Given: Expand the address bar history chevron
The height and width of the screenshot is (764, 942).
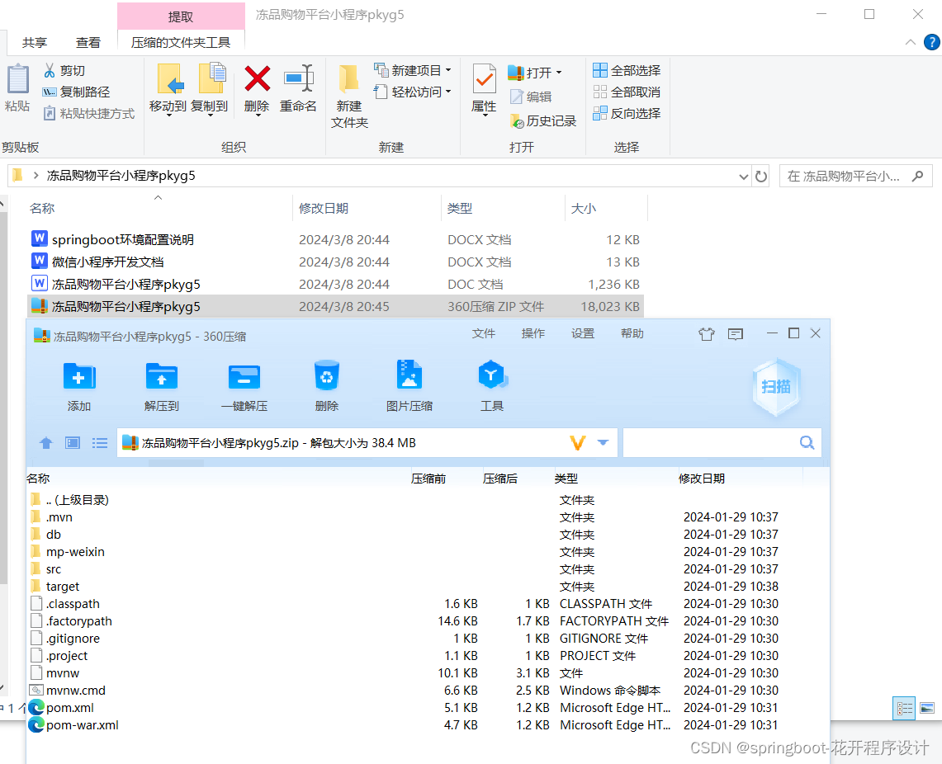Looking at the screenshot, I should click(x=743, y=176).
